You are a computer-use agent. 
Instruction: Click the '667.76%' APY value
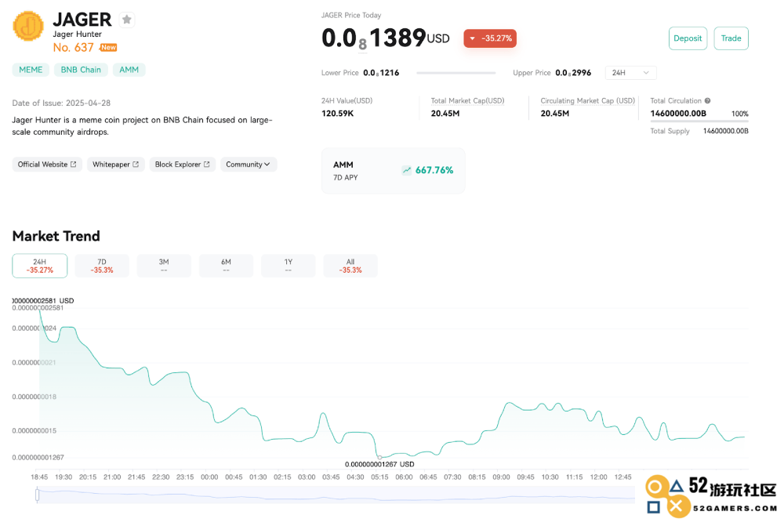(x=434, y=171)
